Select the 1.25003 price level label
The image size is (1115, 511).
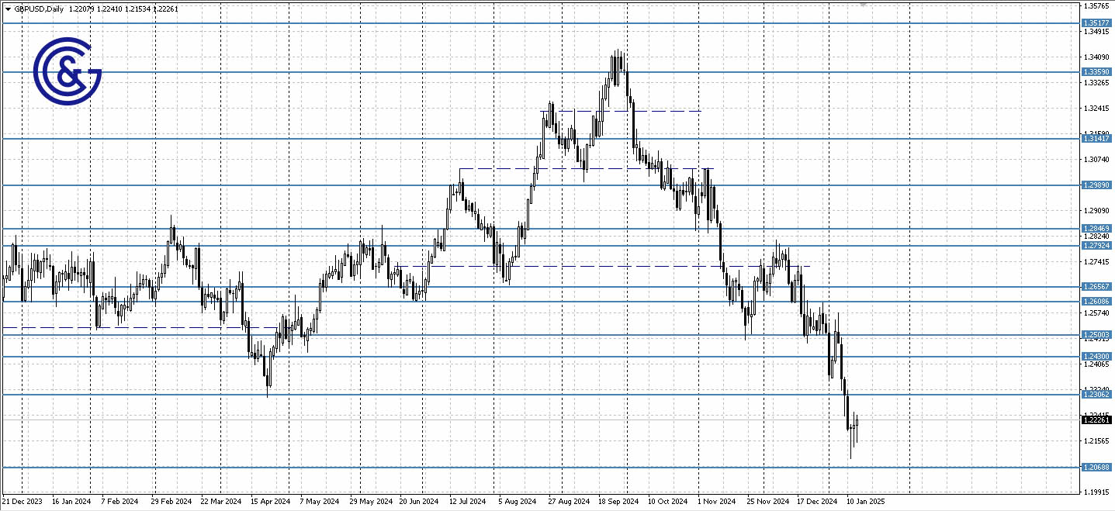pyautogui.click(x=1096, y=333)
